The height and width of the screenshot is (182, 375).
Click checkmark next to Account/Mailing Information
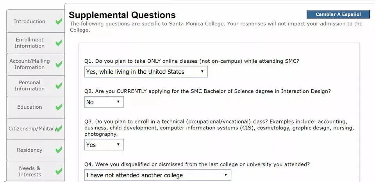(x=59, y=64)
